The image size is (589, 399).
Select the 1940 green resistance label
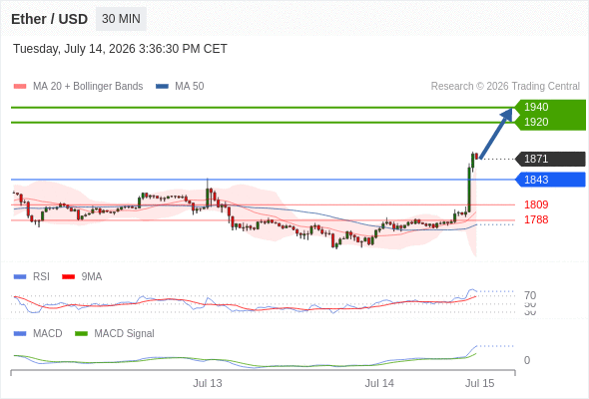[x=536, y=107]
